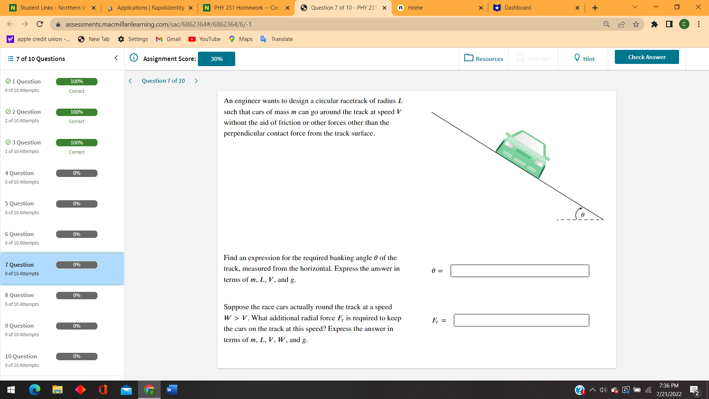Open the Translate bookmark
This screenshot has width=709, height=399.
[277, 39]
